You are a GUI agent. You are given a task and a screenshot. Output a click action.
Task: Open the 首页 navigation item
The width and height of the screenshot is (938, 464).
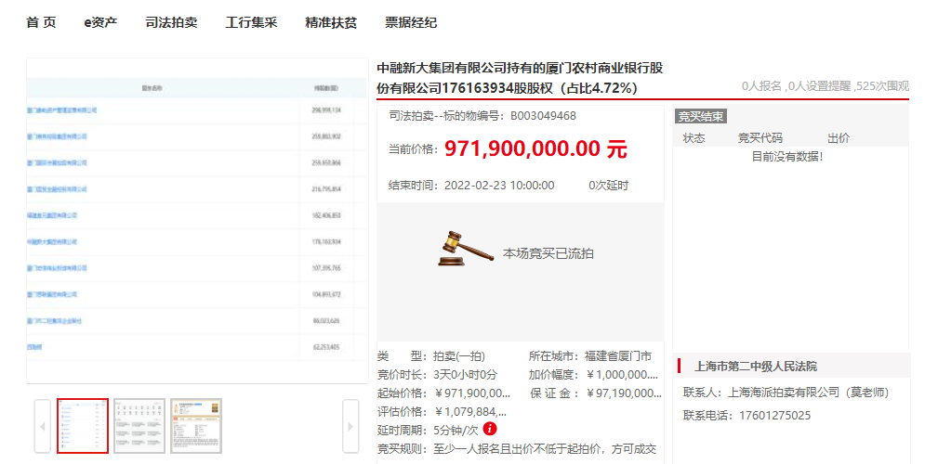click(41, 22)
